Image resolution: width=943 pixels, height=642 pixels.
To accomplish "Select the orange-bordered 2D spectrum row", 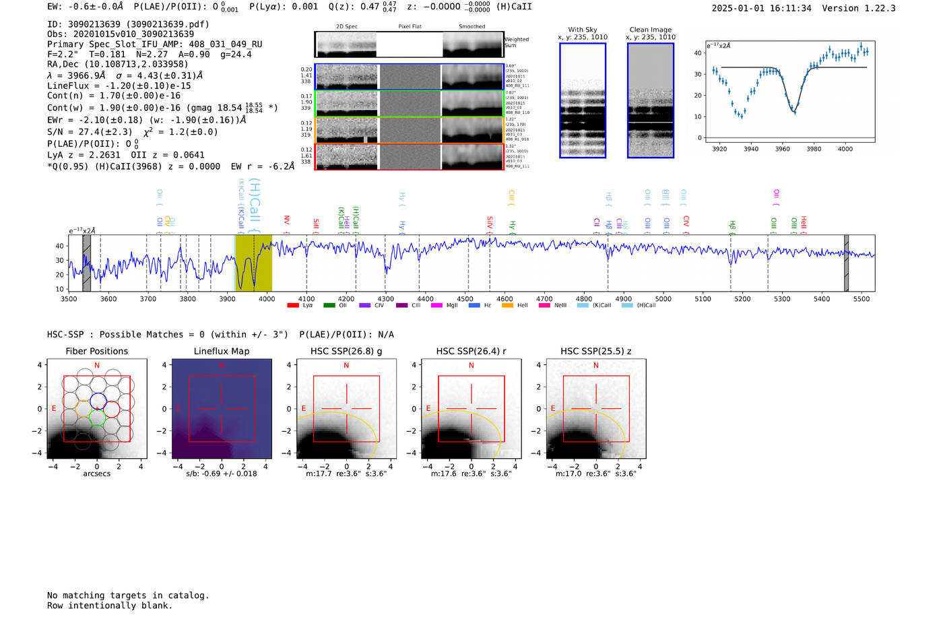I will (410, 130).
